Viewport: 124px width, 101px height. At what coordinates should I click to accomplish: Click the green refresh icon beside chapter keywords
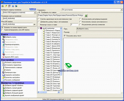(86, 15)
